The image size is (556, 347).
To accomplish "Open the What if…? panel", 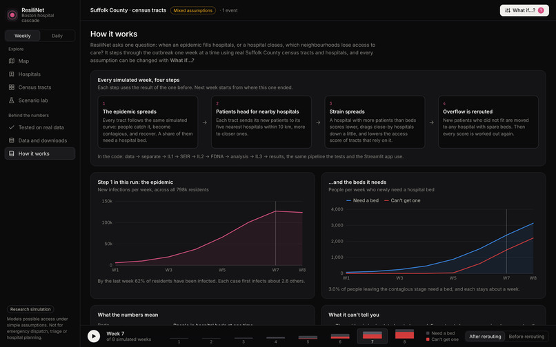I will click(524, 10).
